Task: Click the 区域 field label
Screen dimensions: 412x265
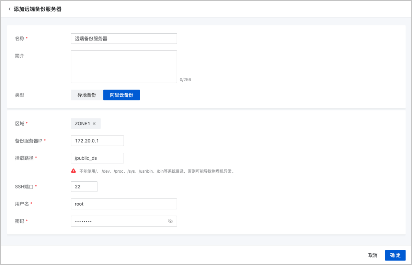Action: tap(20, 124)
